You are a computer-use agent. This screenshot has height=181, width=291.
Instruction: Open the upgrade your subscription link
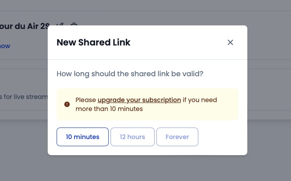click(x=139, y=100)
